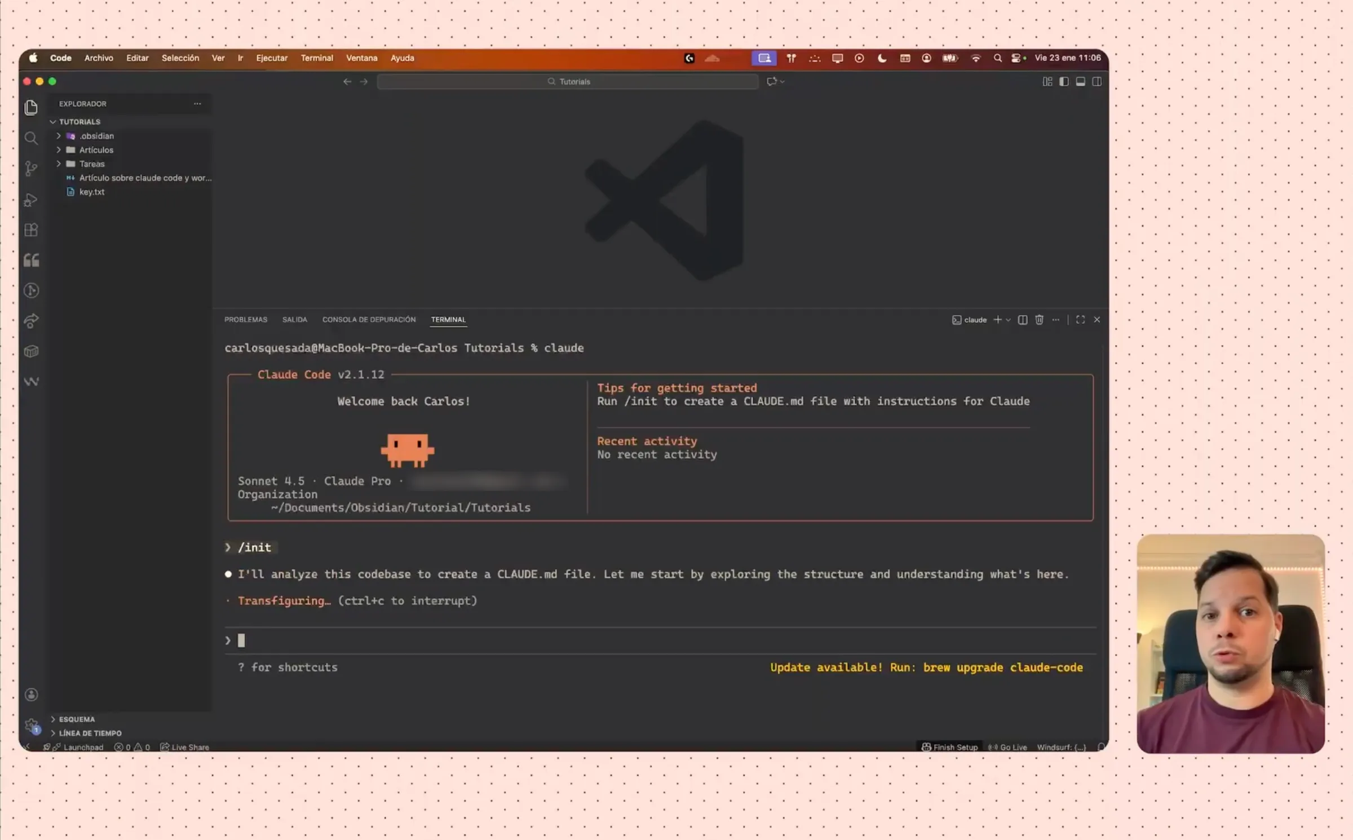Image resolution: width=1353 pixels, height=840 pixels.
Task: Switch to the PROBLEMAS tab
Action: 246,320
